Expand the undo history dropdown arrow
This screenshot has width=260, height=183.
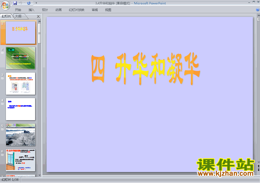(x=24, y=3)
